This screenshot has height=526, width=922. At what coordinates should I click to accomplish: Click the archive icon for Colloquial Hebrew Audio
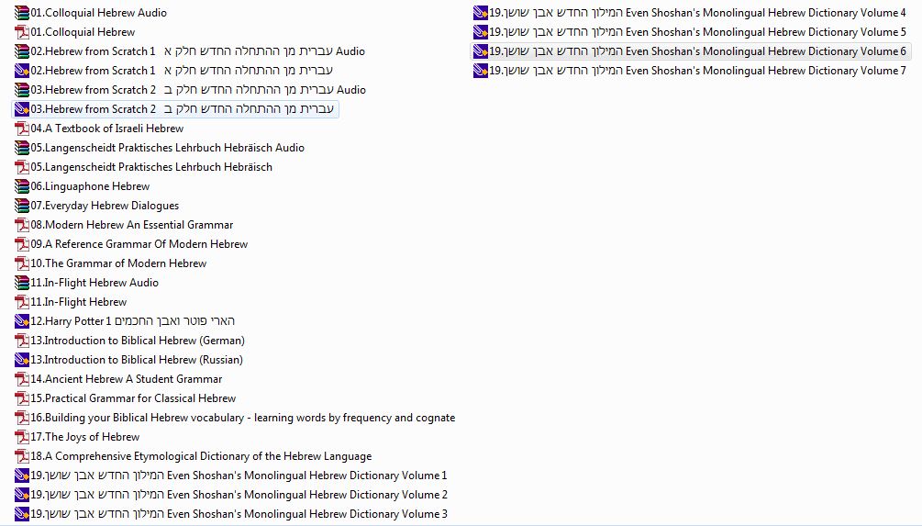[x=22, y=13]
